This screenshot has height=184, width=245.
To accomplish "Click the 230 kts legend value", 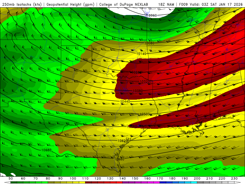I will (234, 178).
